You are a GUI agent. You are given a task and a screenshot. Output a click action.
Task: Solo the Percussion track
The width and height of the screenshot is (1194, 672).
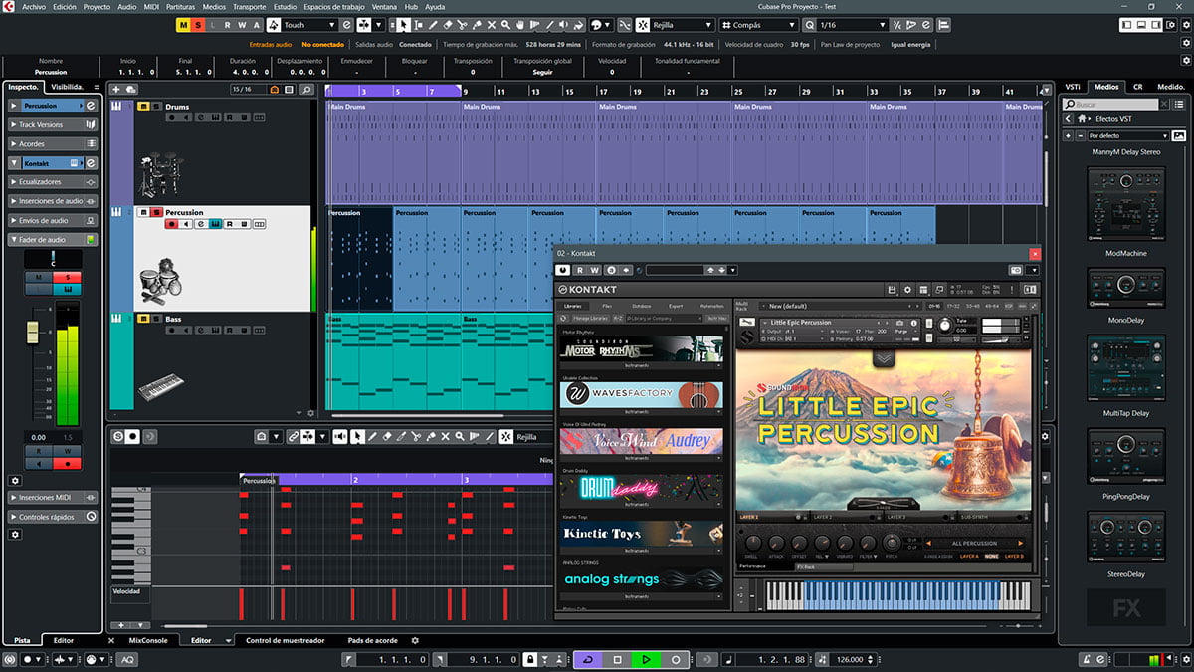pyautogui.click(x=156, y=212)
